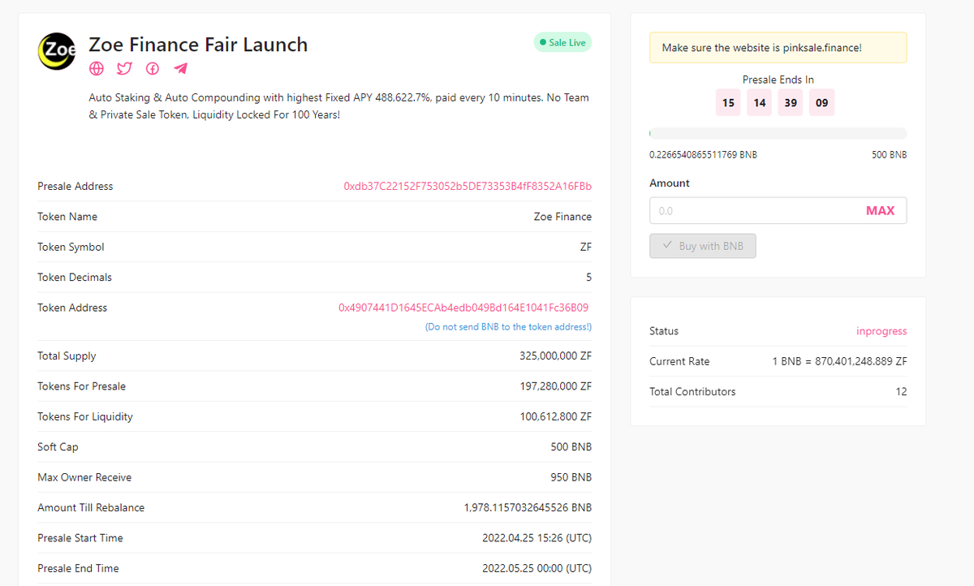The image size is (974, 586).
Task: Click the countdown minutes box showing 39
Action: 791,103
